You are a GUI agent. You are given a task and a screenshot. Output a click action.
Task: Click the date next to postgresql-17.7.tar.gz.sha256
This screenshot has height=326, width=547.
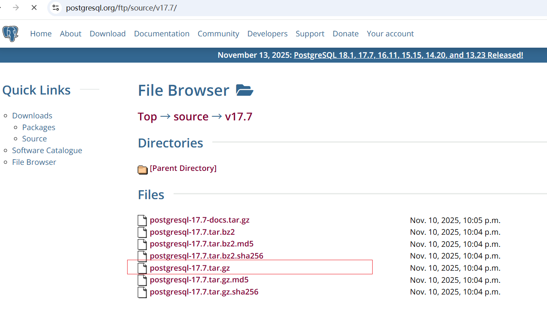[x=455, y=292]
